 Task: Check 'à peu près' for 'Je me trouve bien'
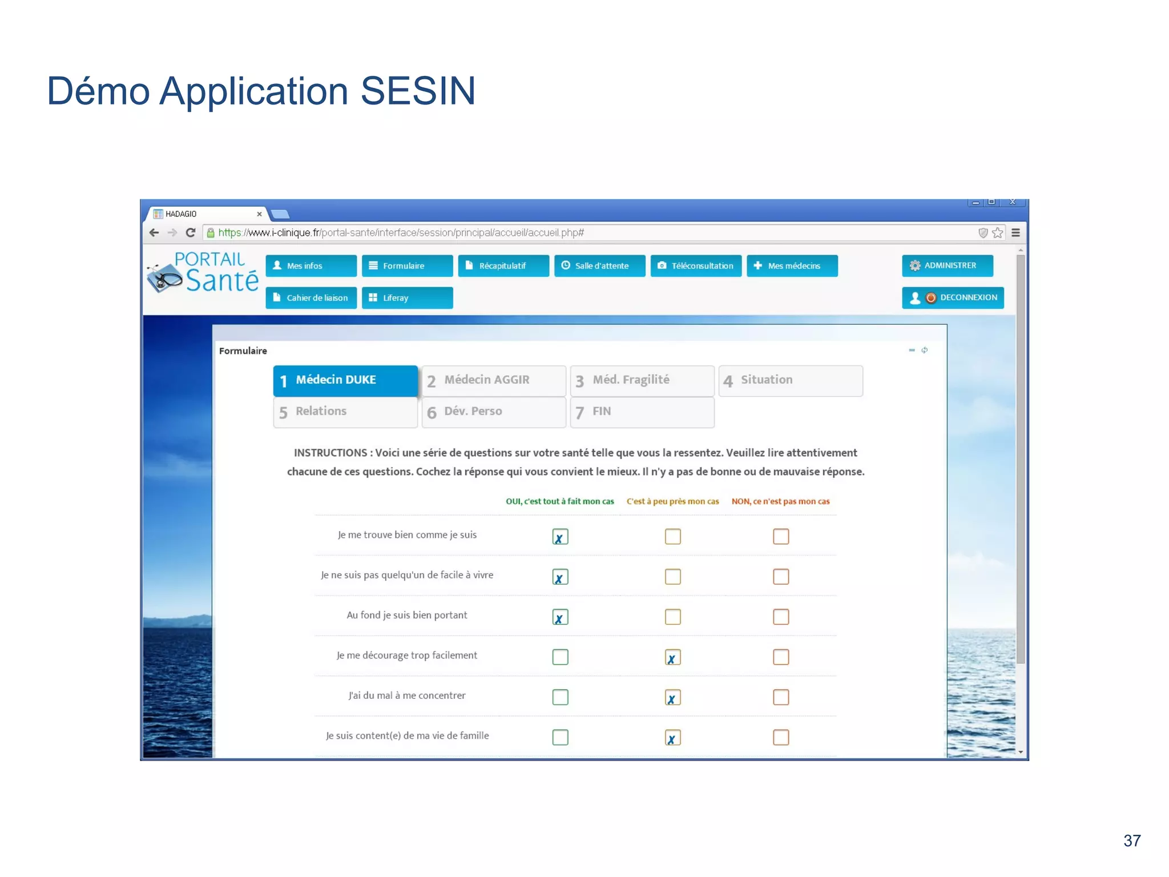(x=672, y=537)
